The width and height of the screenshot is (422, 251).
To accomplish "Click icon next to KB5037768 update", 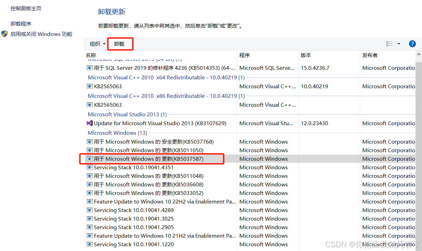I will [90, 142].
